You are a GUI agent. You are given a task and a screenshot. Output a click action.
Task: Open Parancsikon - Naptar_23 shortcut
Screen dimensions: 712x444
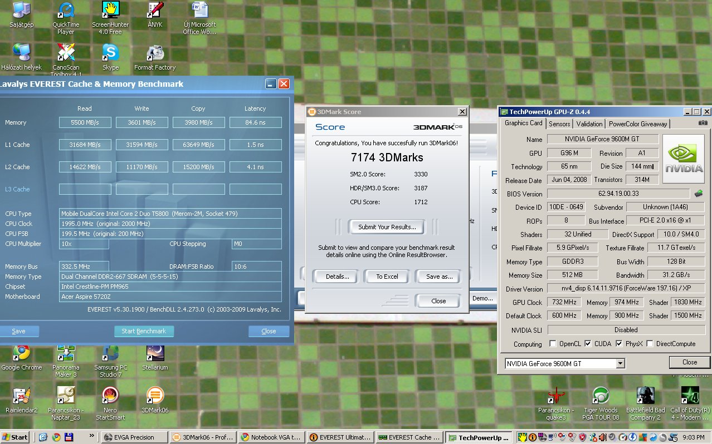[66, 403]
